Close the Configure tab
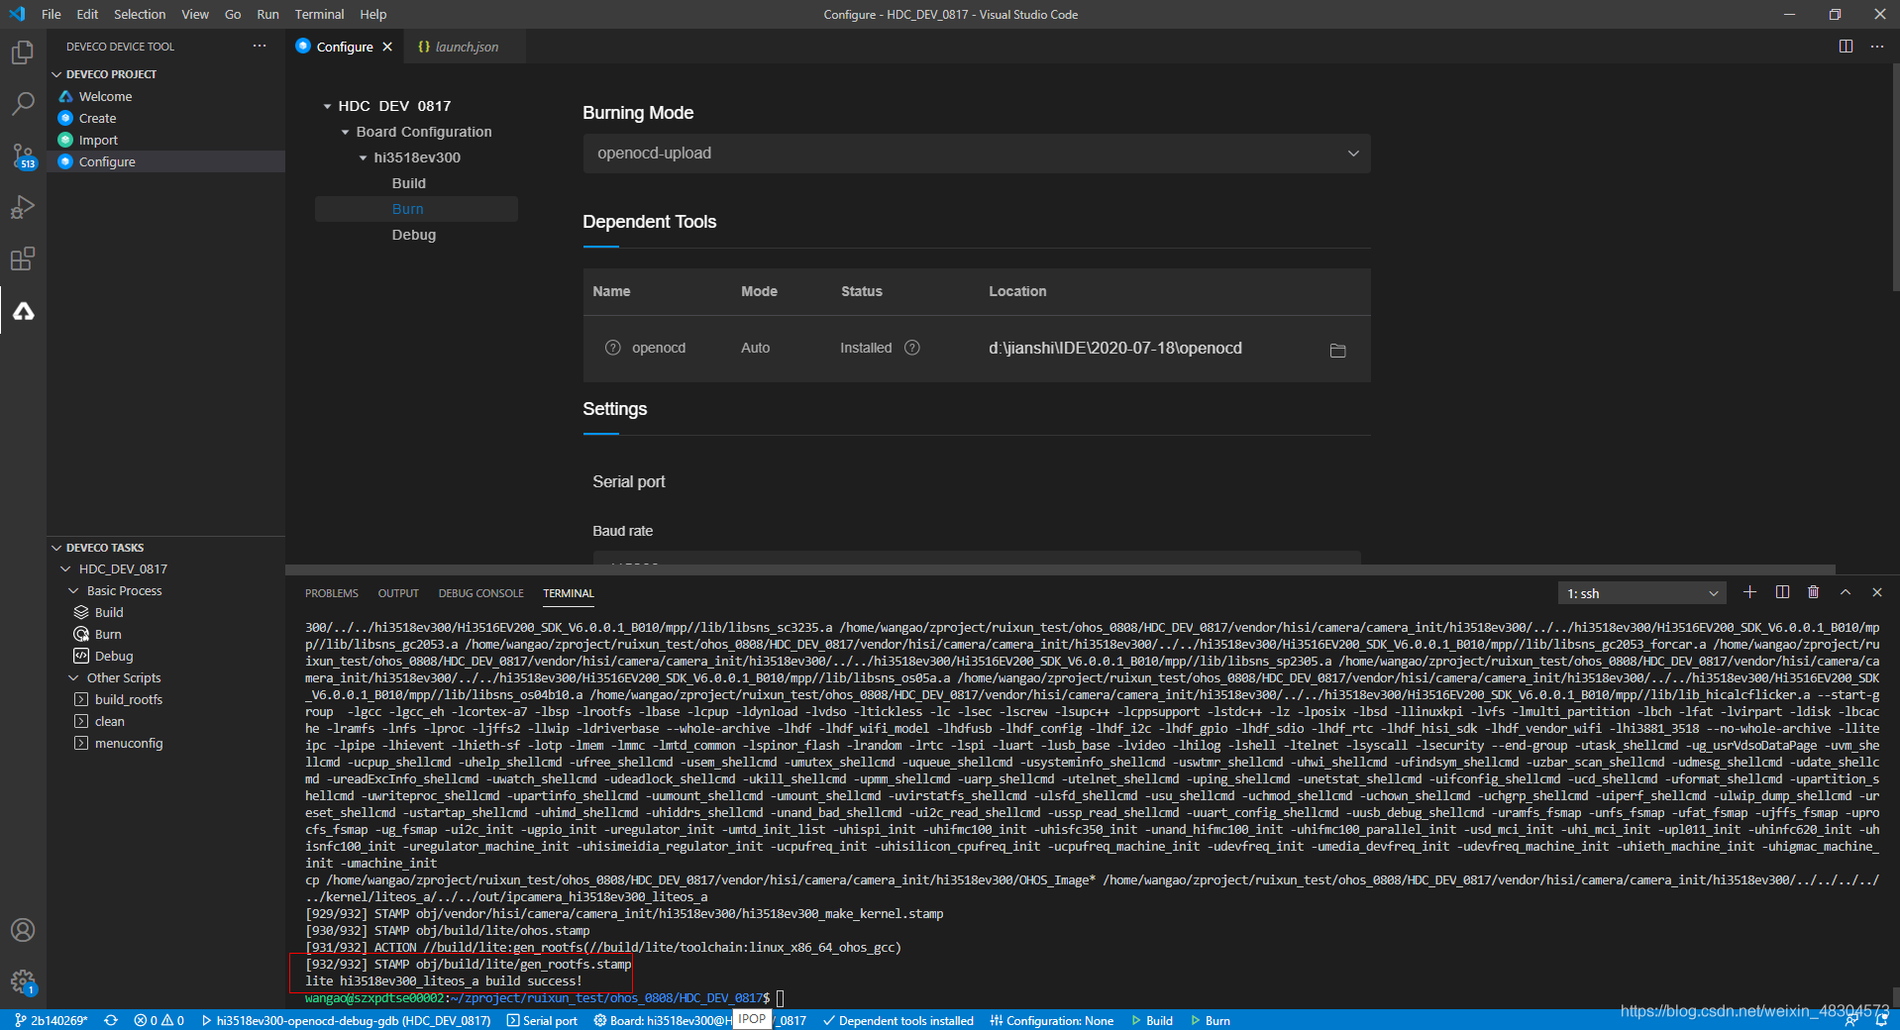 [387, 47]
